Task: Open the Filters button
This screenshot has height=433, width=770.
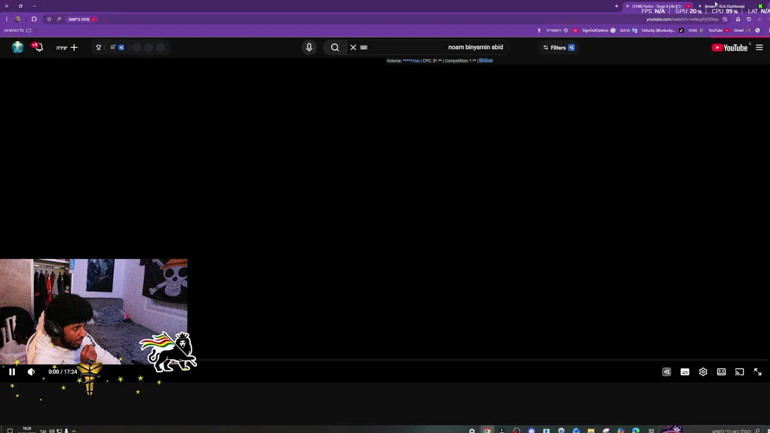Action: [x=559, y=48]
